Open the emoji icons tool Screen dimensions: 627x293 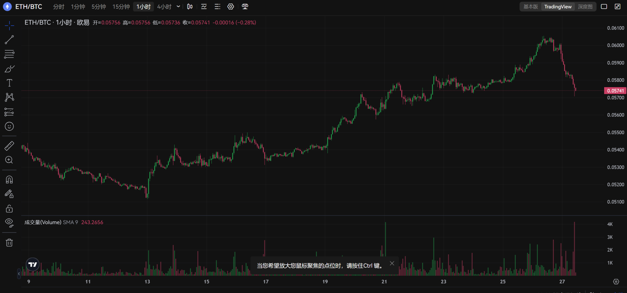pos(9,126)
